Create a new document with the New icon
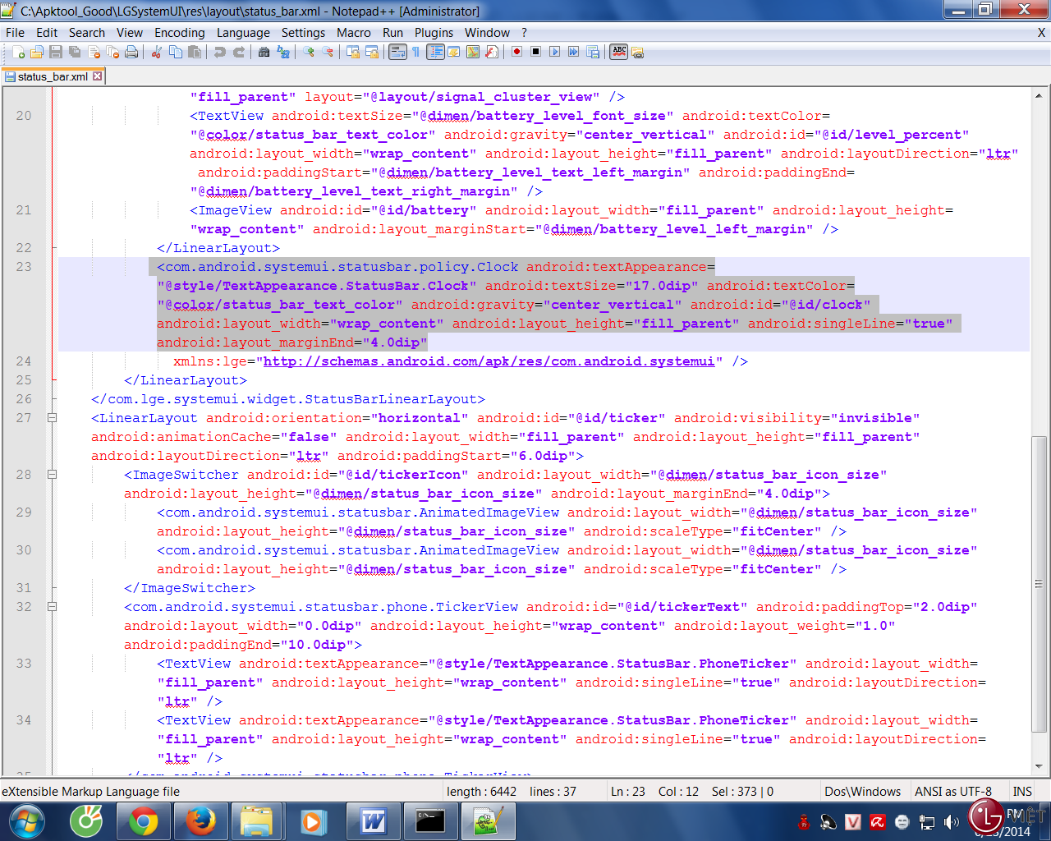The image size is (1051, 841). [x=18, y=52]
